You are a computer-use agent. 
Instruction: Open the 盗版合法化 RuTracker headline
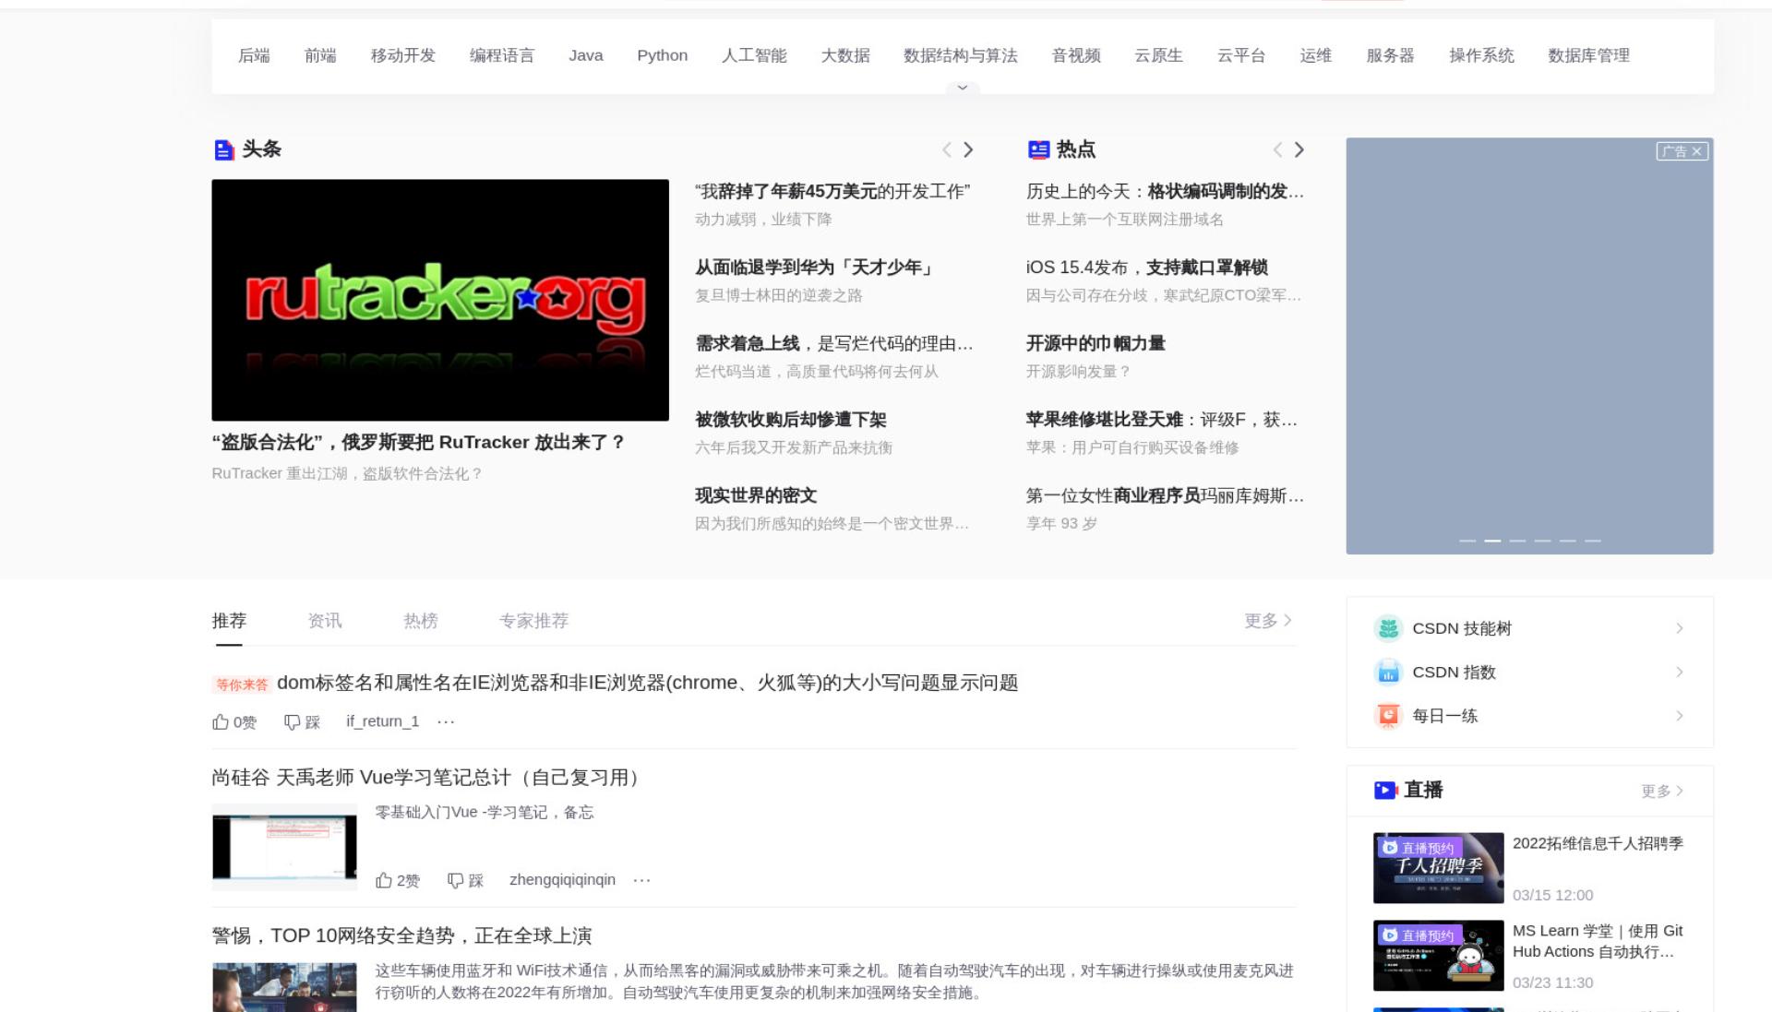[x=418, y=443]
